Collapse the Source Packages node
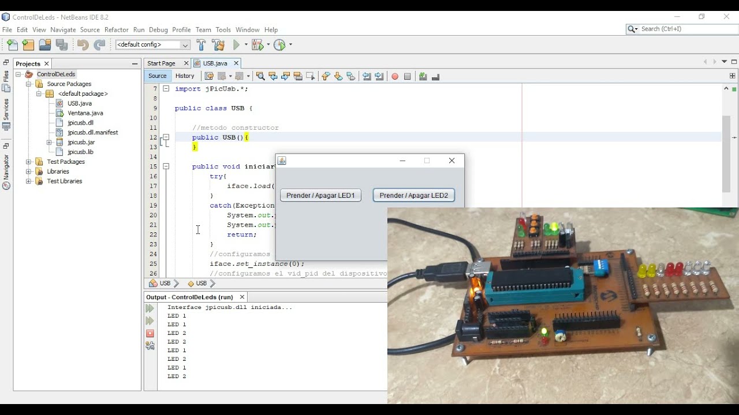This screenshot has height=415, width=739. (x=28, y=84)
